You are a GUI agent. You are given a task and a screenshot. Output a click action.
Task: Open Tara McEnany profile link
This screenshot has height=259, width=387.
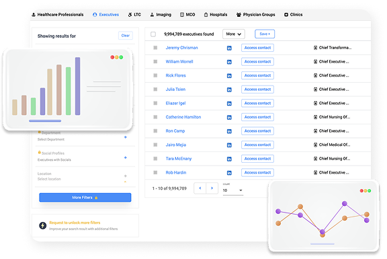pyautogui.click(x=179, y=159)
